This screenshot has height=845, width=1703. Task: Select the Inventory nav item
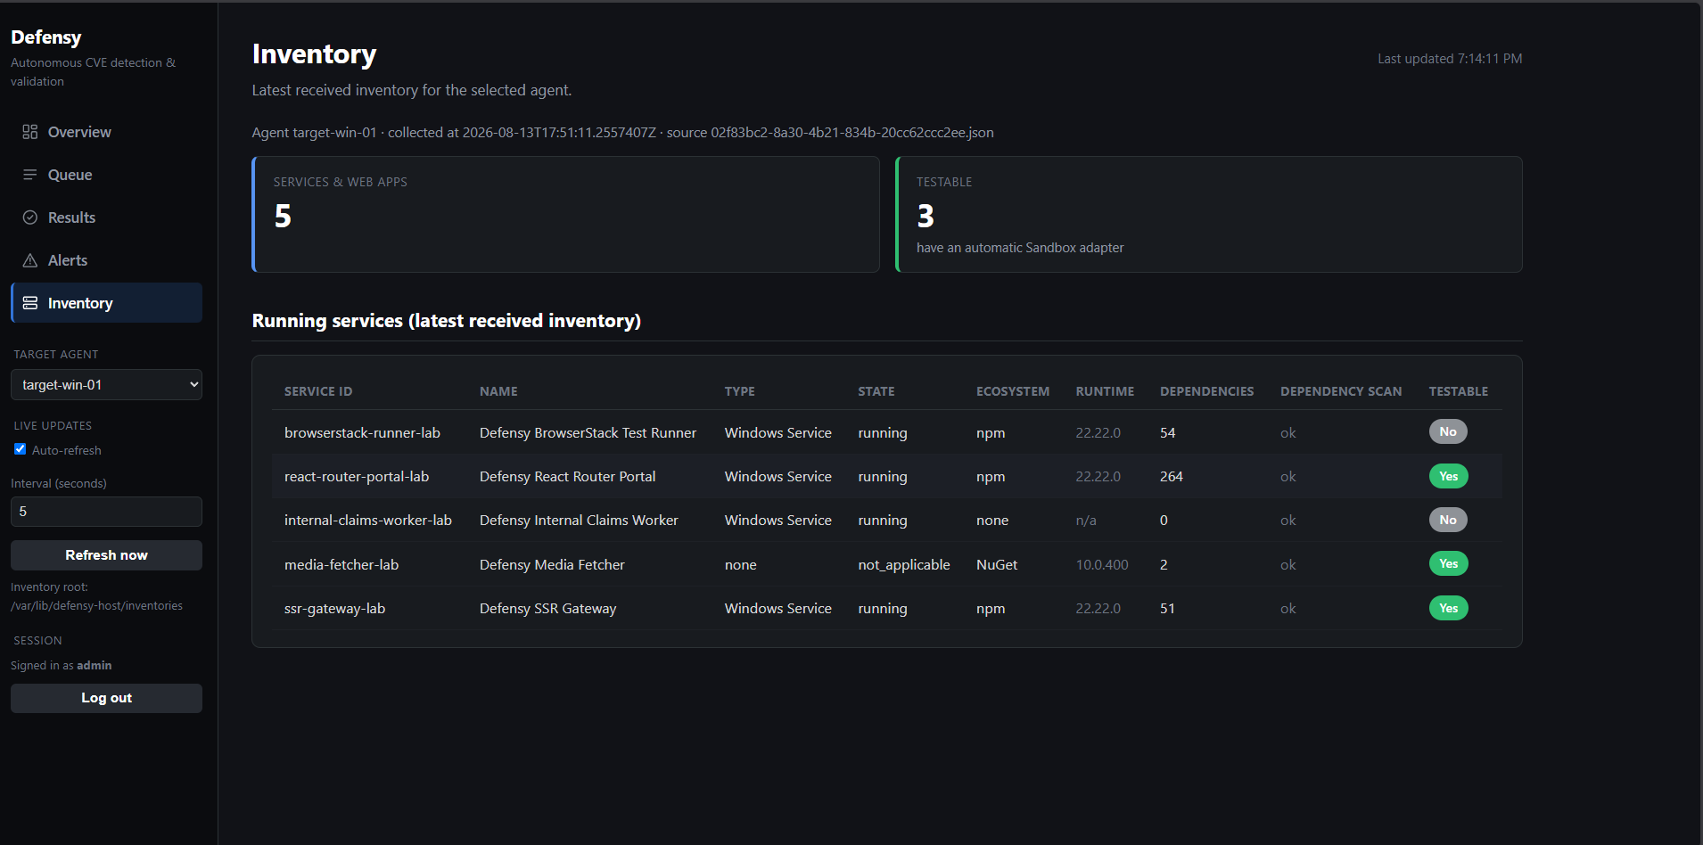106,303
